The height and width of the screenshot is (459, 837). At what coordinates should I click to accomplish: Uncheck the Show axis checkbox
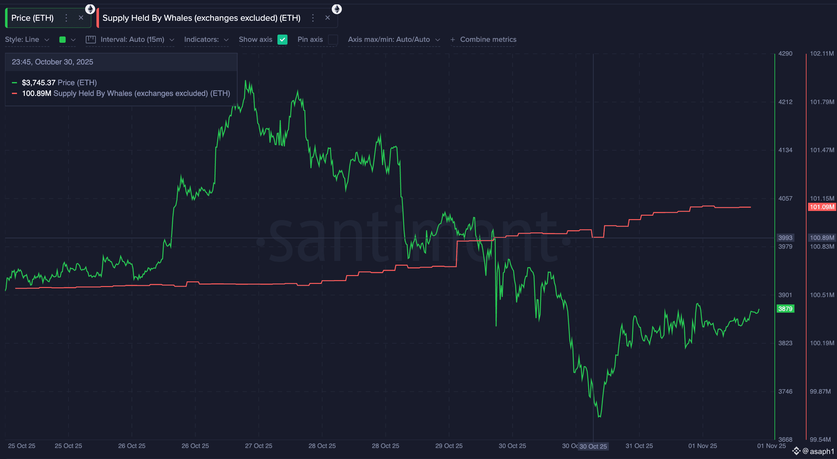pyautogui.click(x=282, y=40)
